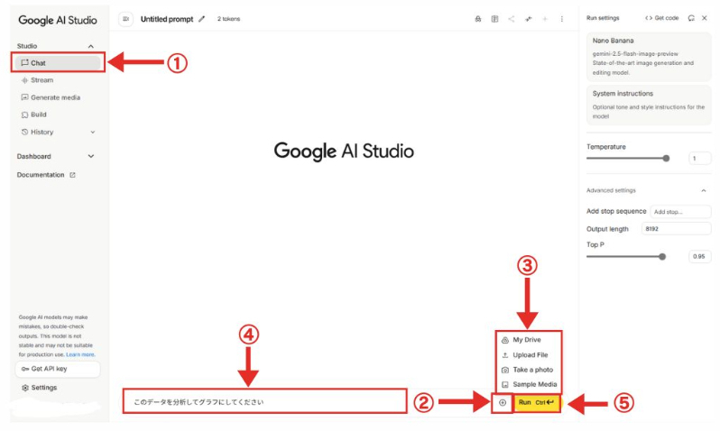Collapse the Studio section

click(x=90, y=46)
